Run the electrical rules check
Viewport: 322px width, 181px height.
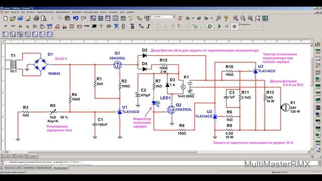click(x=180, y=18)
